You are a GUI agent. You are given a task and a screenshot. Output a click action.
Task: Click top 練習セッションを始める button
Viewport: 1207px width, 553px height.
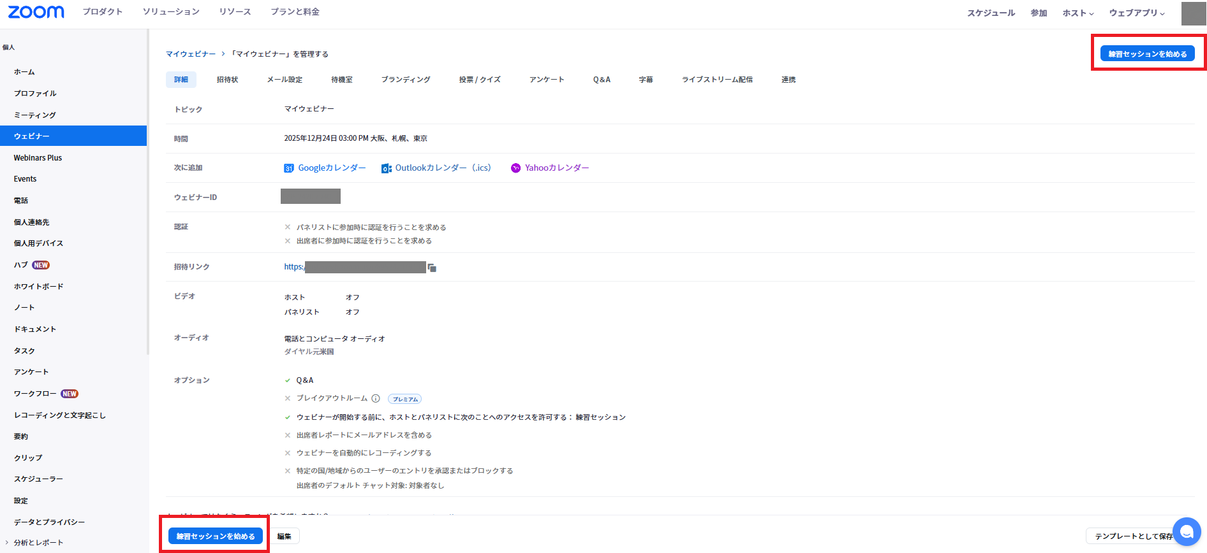tap(1147, 54)
